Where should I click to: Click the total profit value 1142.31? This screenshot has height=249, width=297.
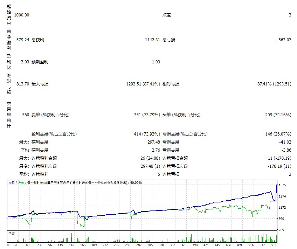[x=152, y=40]
